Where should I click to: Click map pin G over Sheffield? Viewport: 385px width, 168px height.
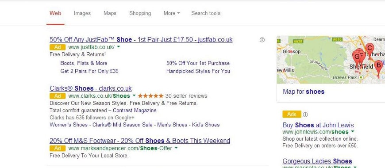(357, 57)
